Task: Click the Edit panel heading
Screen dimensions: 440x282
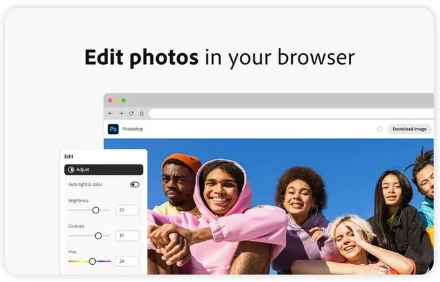Action: [x=69, y=156]
